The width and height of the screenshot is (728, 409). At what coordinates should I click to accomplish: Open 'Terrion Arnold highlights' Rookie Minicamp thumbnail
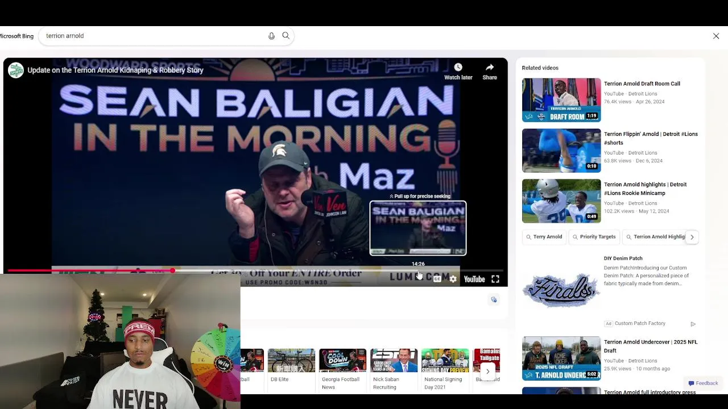(x=561, y=201)
